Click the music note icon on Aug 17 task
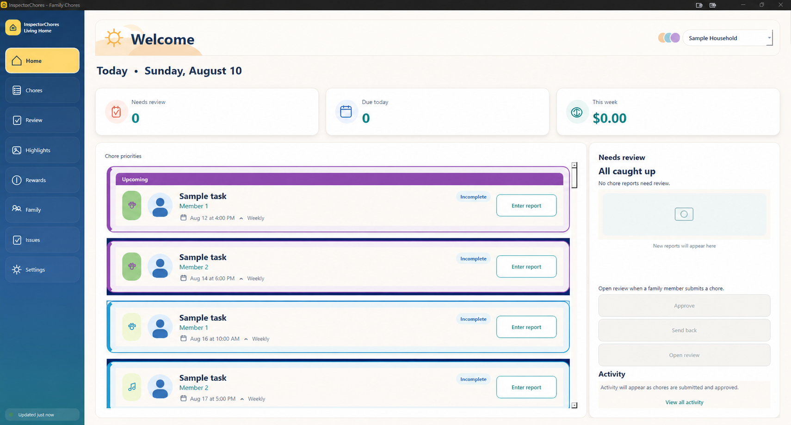 coord(132,387)
